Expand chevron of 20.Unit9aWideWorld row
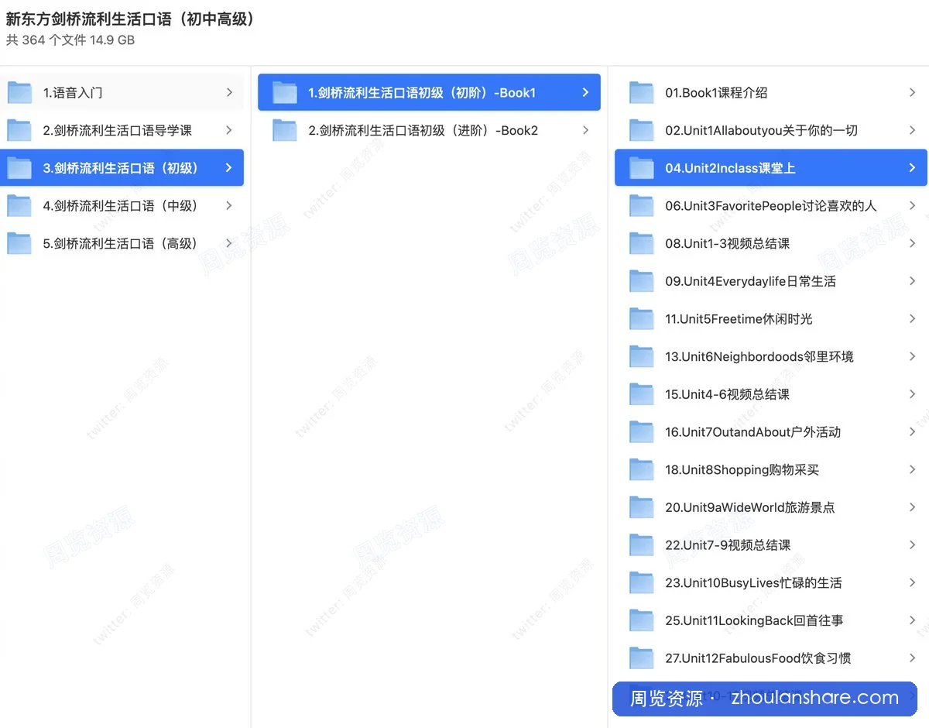 pyautogui.click(x=913, y=507)
